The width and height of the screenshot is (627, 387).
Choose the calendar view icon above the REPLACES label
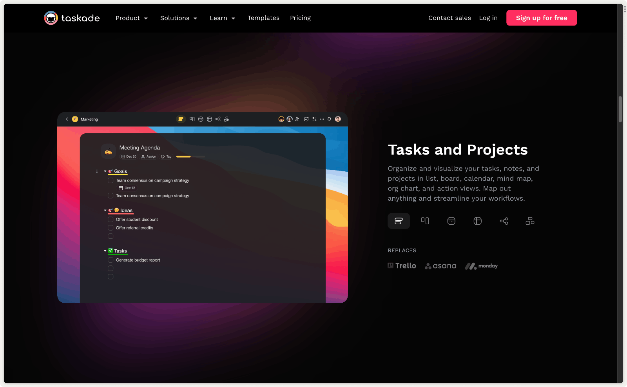[451, 221]
